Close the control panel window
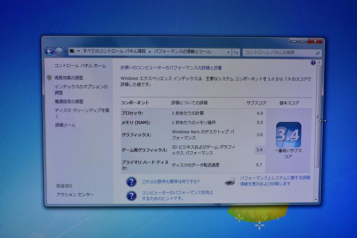The width and height of the screenshot is (357, 238). point(315,41)
